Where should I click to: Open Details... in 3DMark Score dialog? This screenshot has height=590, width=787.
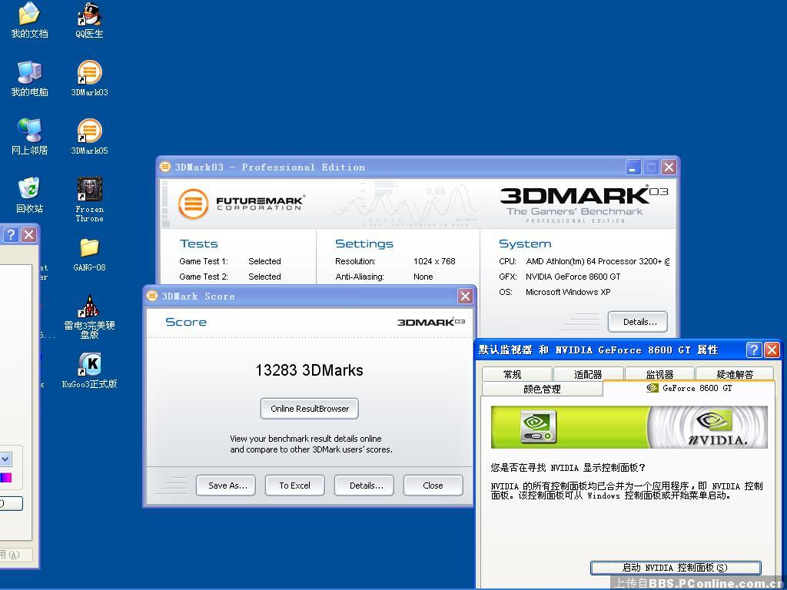click(x=364, y=486)
